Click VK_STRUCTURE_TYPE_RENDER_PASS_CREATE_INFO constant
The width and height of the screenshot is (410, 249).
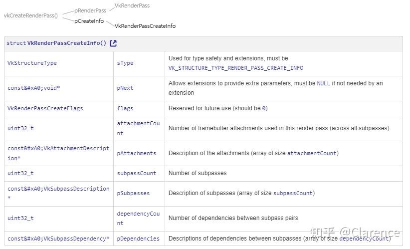click(x=235, y=68)
